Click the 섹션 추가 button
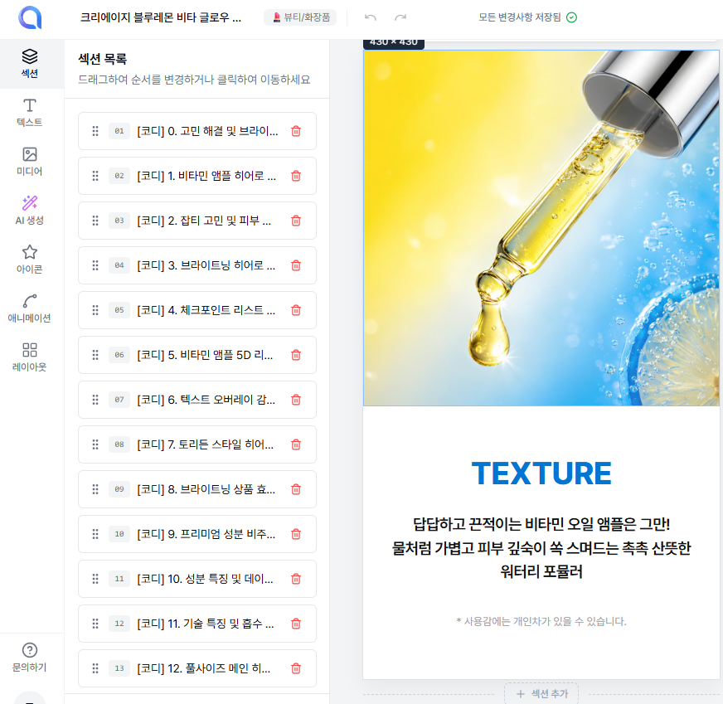Screen dimensions: 723x704 tap(541, 693)
